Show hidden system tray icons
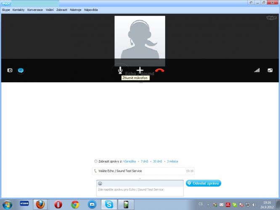 click(208, 205)
